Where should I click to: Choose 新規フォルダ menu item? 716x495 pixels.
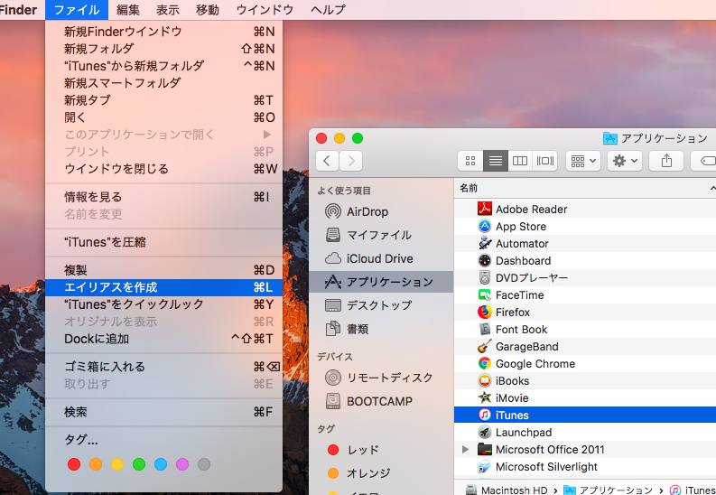point(164,49)
